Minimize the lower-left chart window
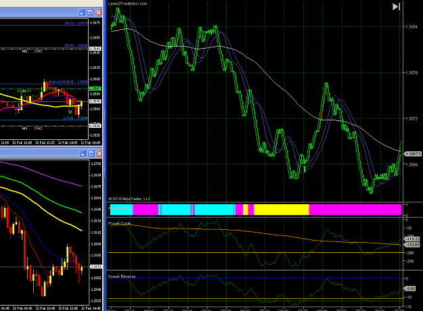The width and height of the screenshot is (423, 311). pos(83,153)
